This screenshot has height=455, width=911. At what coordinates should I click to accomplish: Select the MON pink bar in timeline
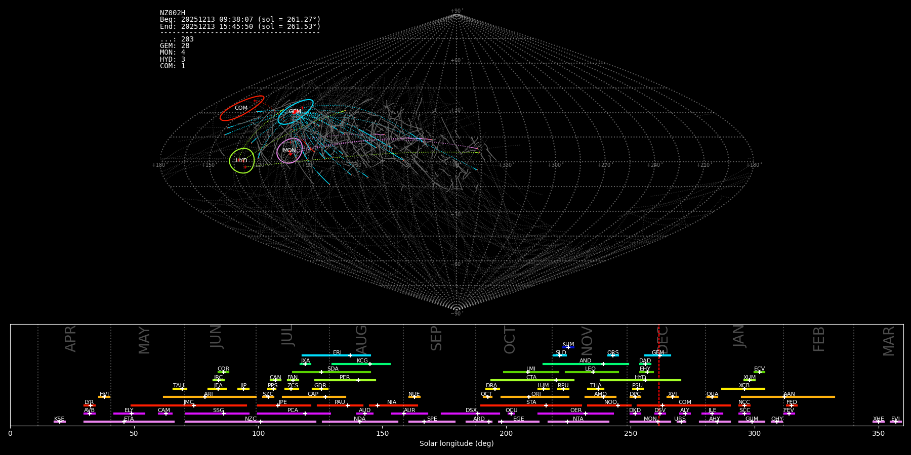coord(650,422)
